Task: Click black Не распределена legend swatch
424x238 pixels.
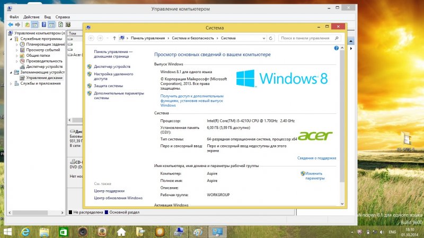Action: click(70, 213)
